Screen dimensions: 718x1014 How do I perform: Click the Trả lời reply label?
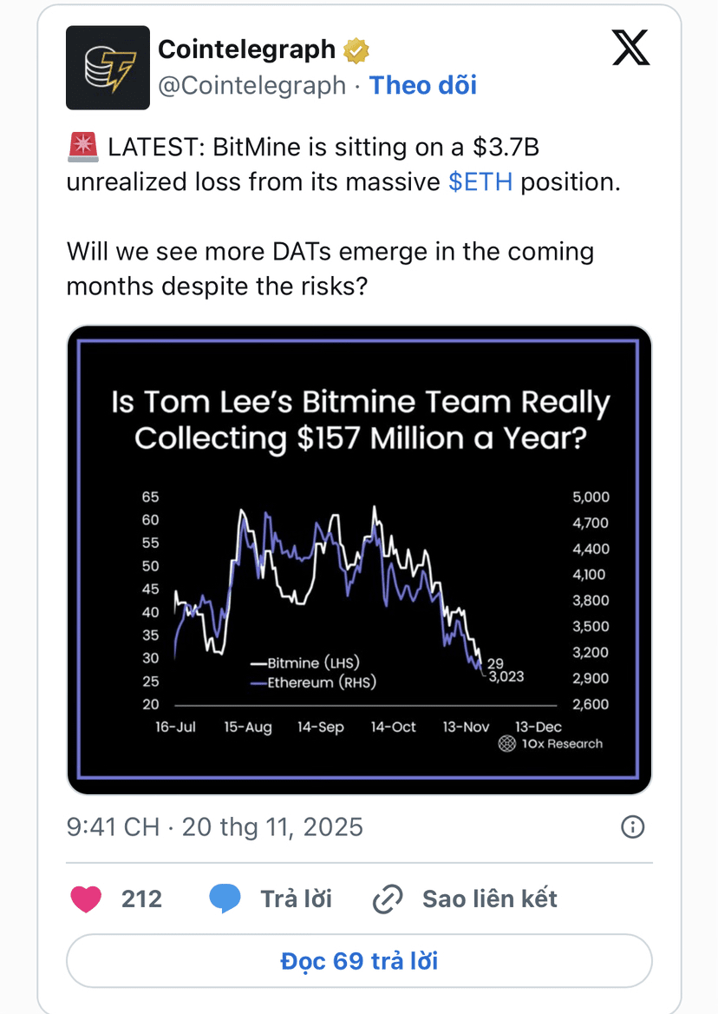[x=296, y=899]
